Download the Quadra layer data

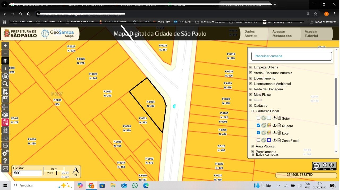click(275, 126)
